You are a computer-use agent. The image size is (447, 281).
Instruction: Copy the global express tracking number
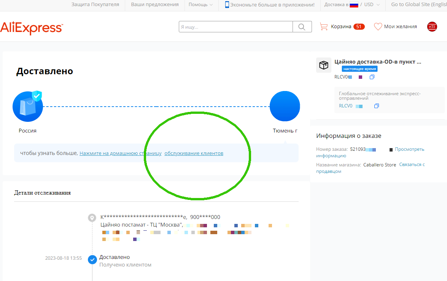coord(376,106)
